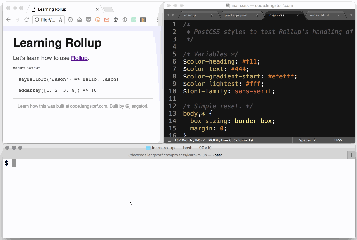This screenshot has width=357, height=240.
Task: Click the '+' to open new terminal tab
Action: tap(352, 155)
